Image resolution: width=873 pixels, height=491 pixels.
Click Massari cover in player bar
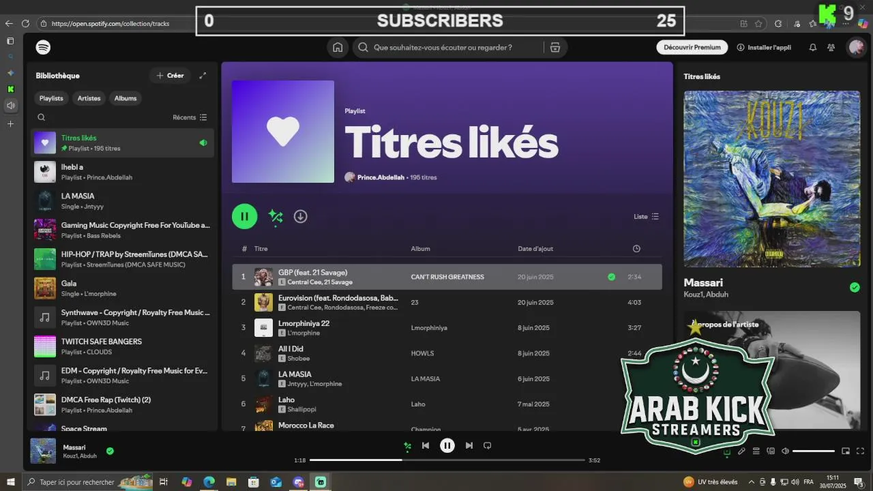pyautogui.click(x=43, y=451)
